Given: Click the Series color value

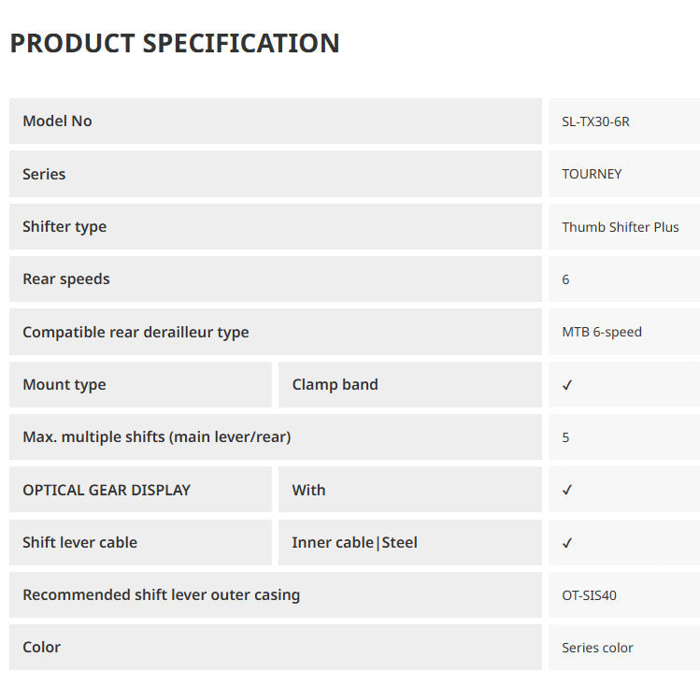Looking at the screenshot, I should point(597,648).
